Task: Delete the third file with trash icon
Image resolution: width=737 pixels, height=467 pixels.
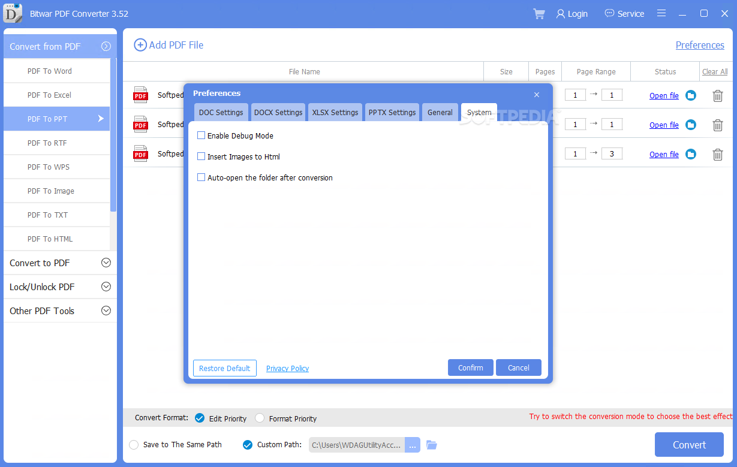Action: click(x=717, y=154)
